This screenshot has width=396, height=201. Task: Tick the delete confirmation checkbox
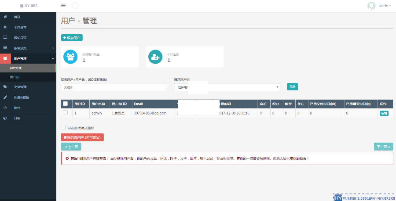pyautogui.click(x=63, y=128)
